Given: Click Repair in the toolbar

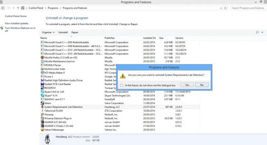Looking at the screenshot, I should pyautogui.click(x=75, y=32).
